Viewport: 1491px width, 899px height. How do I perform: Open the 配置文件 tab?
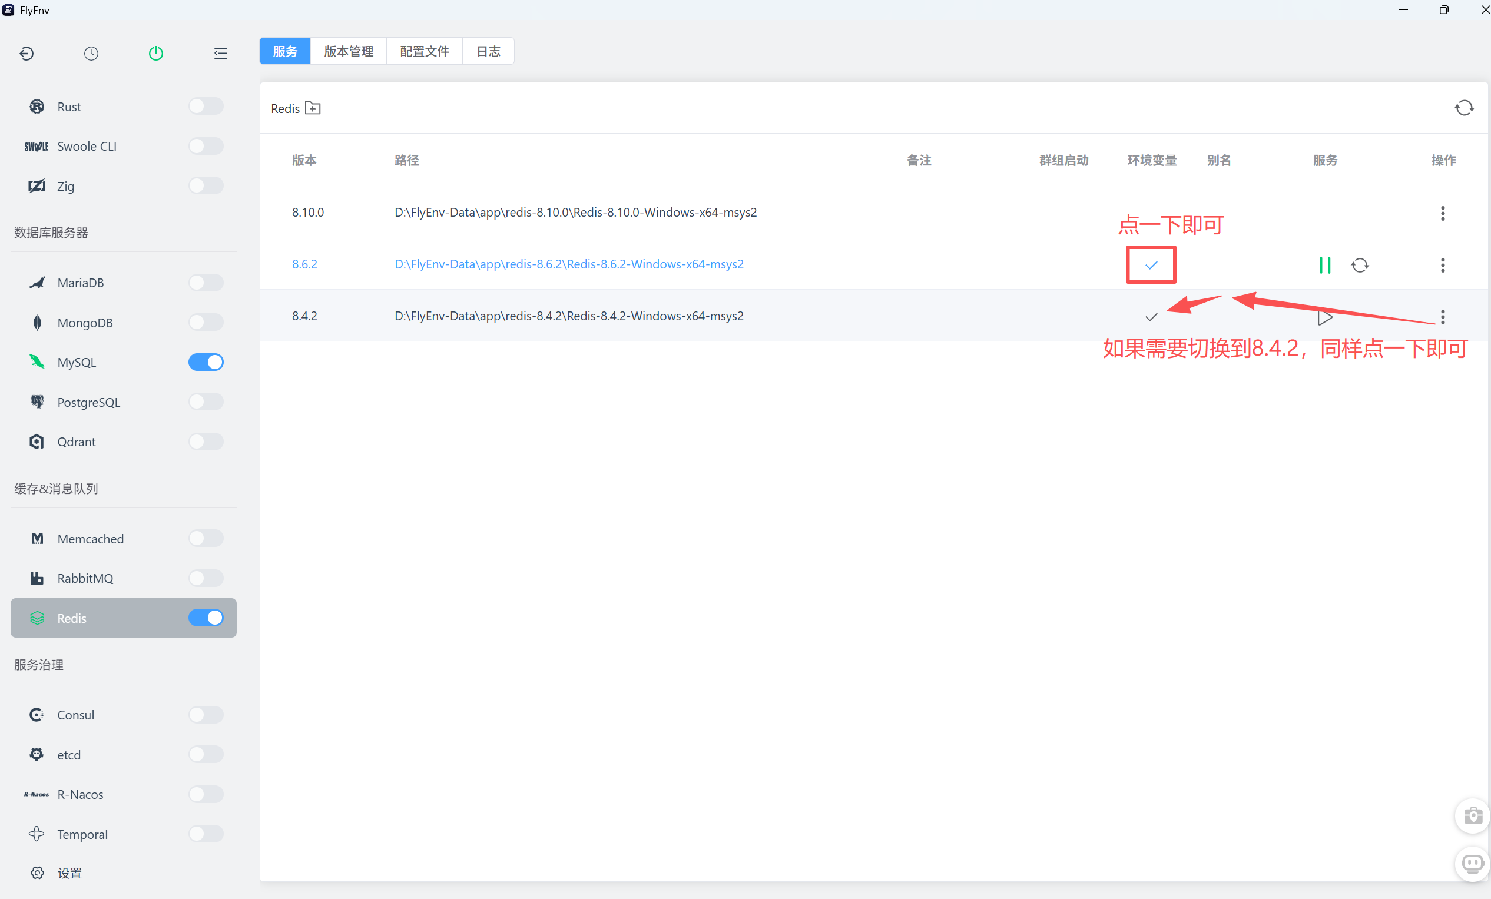click(424, 51)
